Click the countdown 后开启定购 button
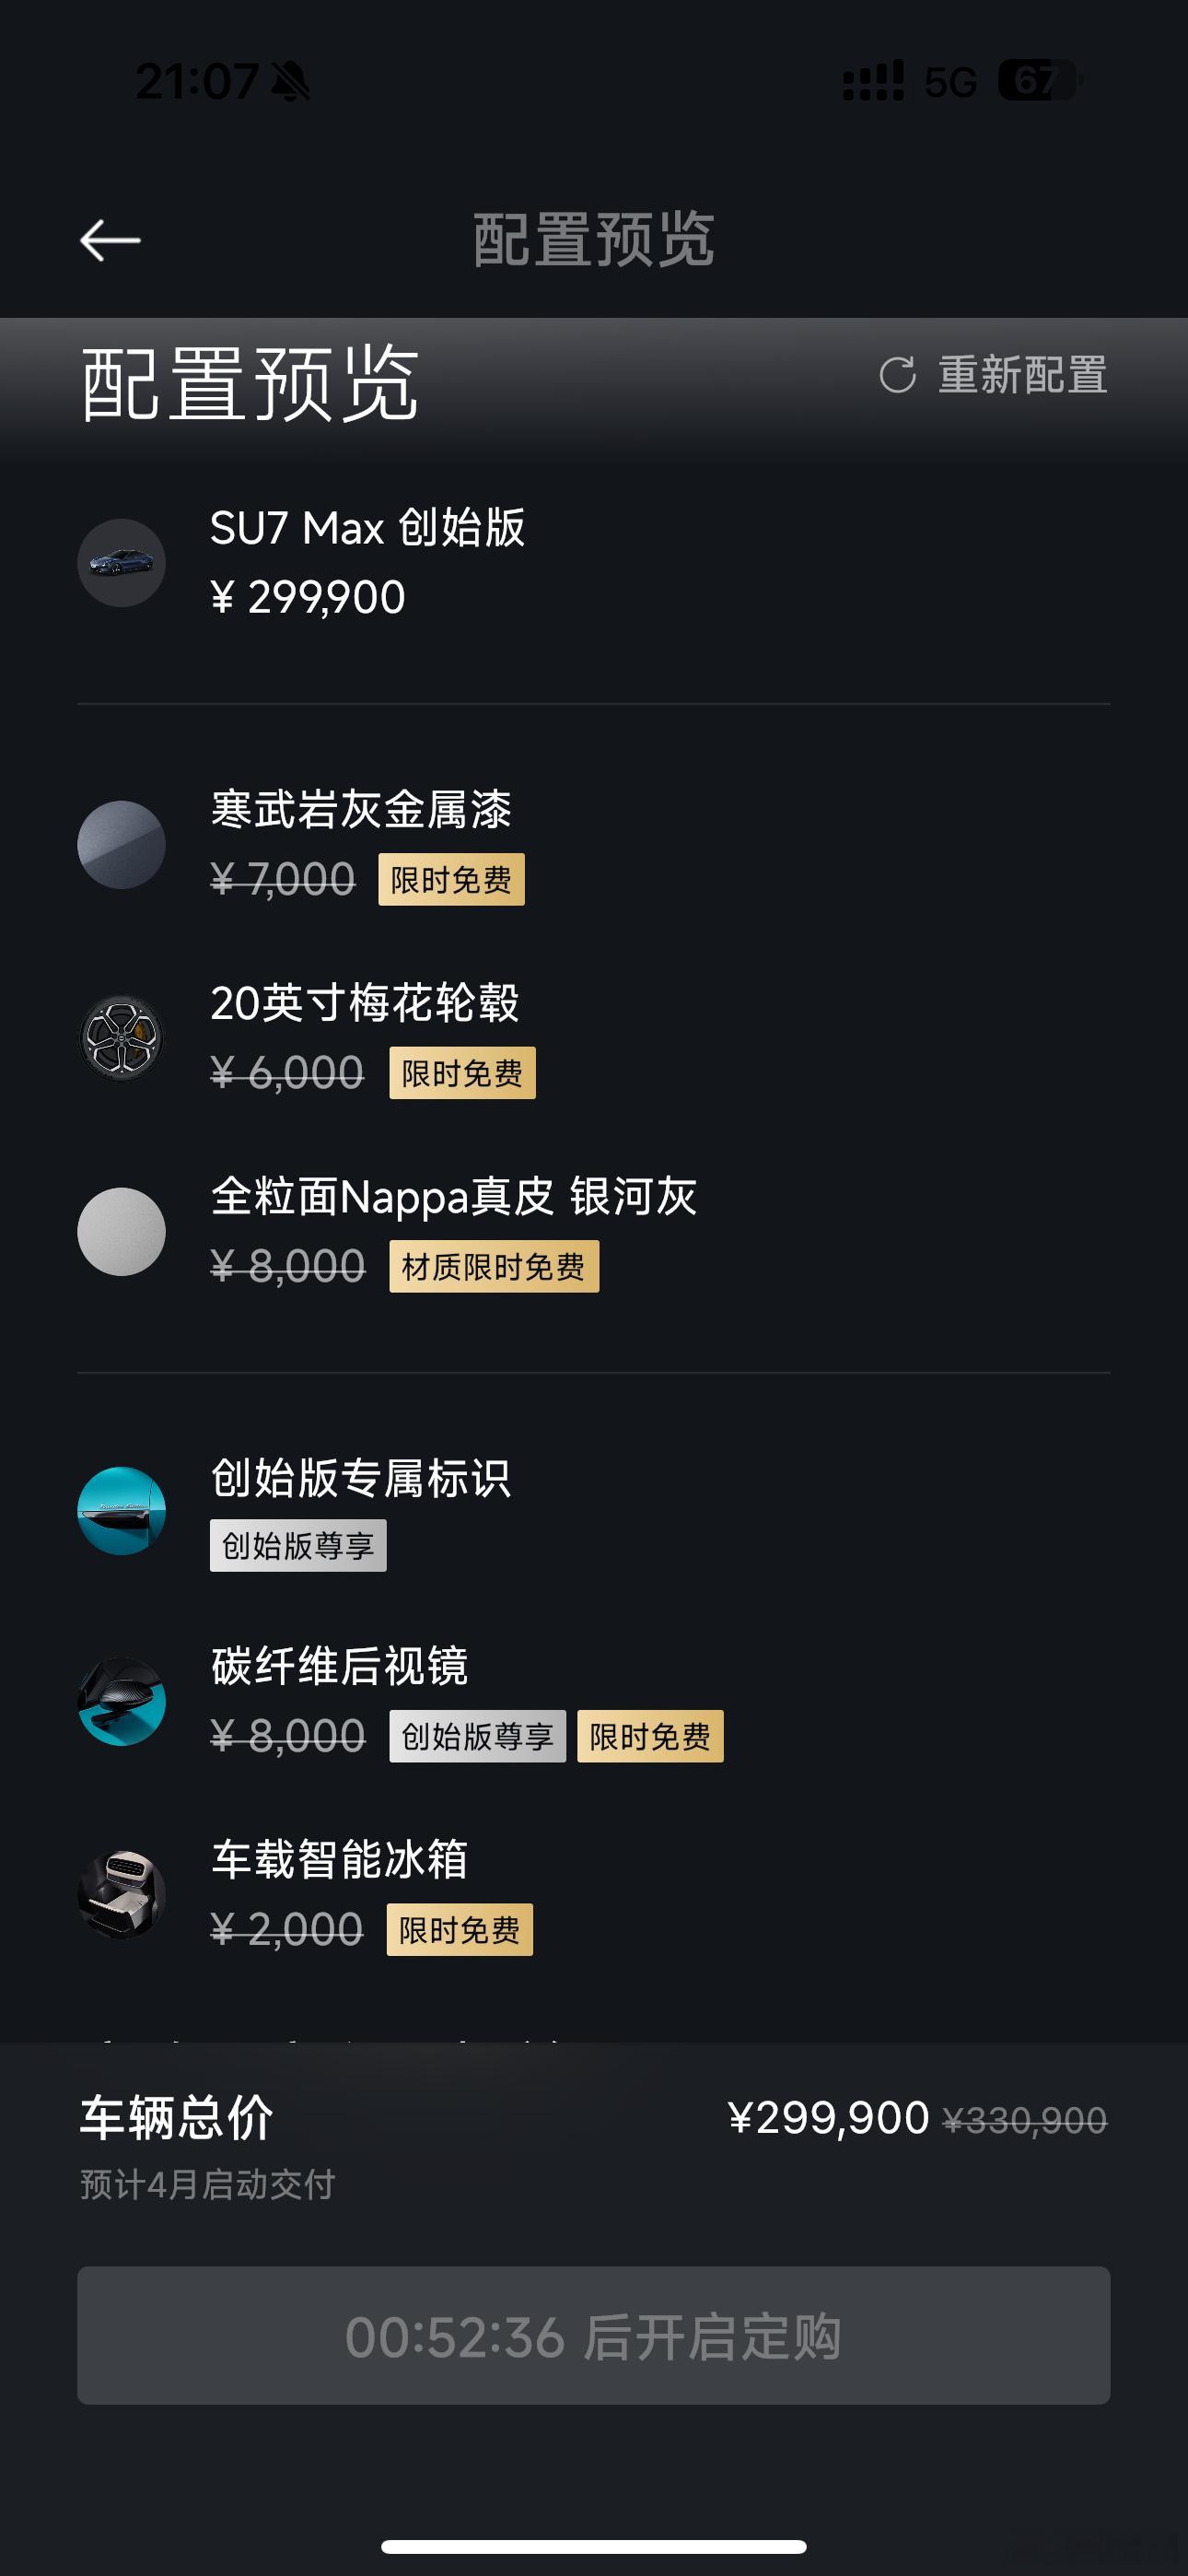The image size is (1188, 2576). tap(594, 2336)
